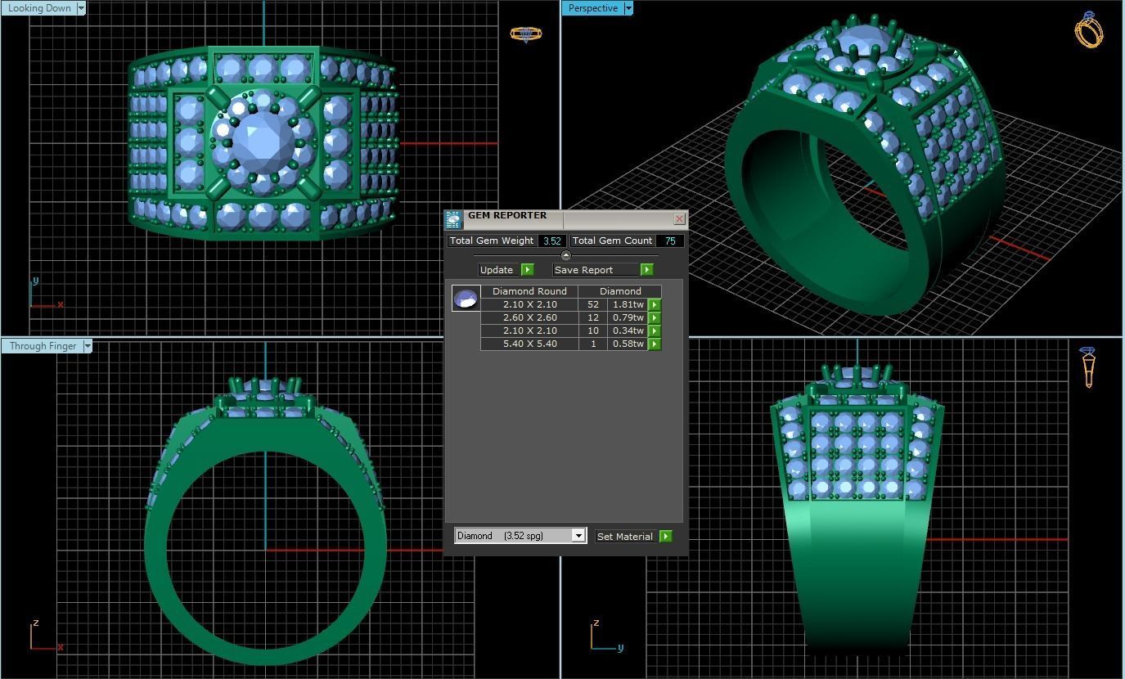Click the Update button
The height and width of the screenshot is (679, 1125).
(500, 270)
